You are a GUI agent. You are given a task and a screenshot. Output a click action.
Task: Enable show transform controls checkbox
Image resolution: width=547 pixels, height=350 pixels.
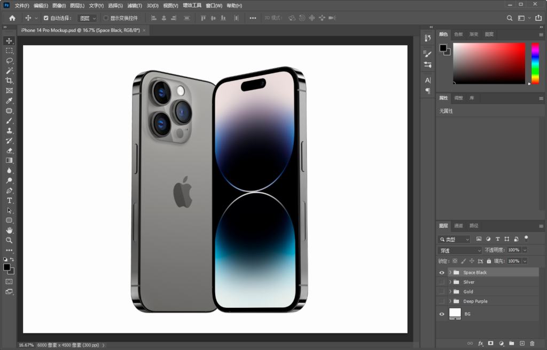point(106,18)
